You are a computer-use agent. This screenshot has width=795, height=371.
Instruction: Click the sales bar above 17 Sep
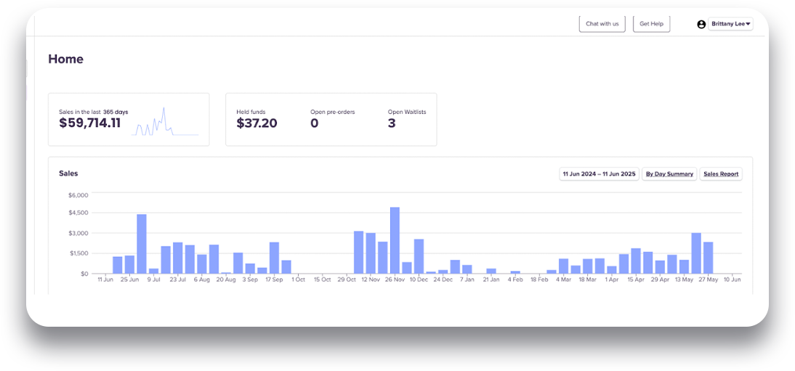tap(274, 258)
